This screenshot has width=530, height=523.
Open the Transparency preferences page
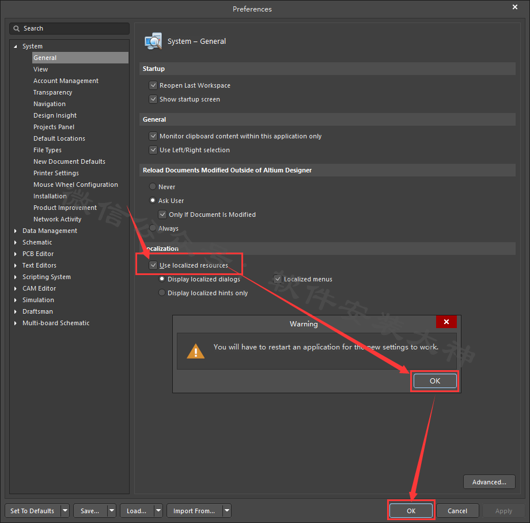[x=53, y=92]
